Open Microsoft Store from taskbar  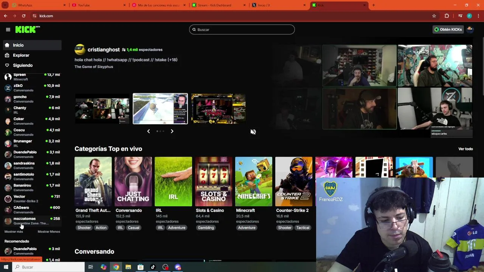coord(141,267)
